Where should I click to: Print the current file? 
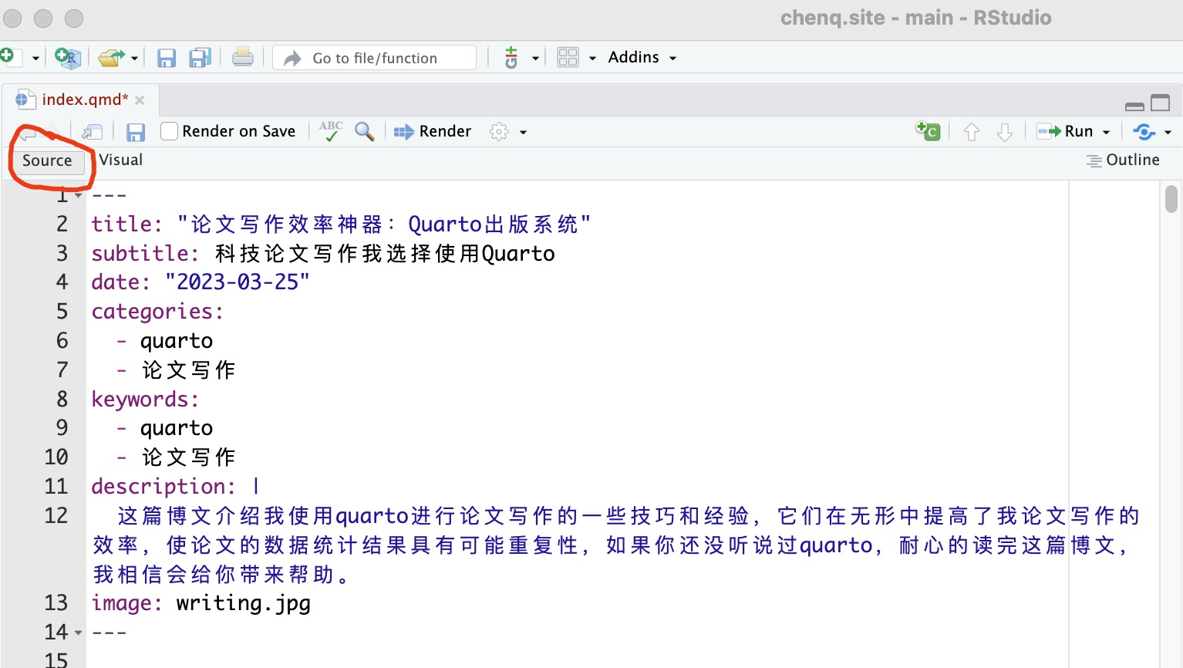click(243, 57)
